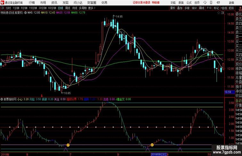Click the first yellow smiley signal marker
The height and width of the screenshot is (156, 242).
[68, 145]
